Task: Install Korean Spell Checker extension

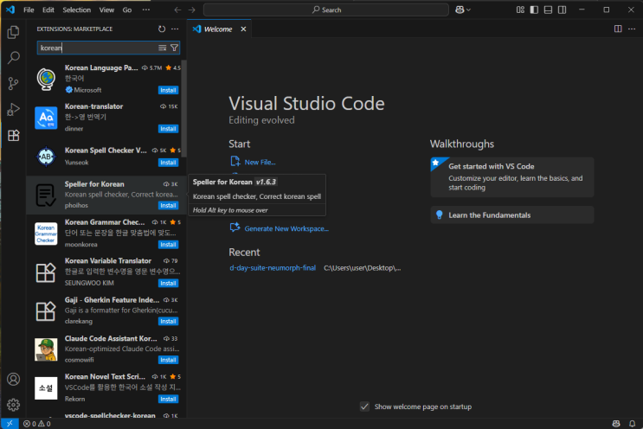Action: 168,163
